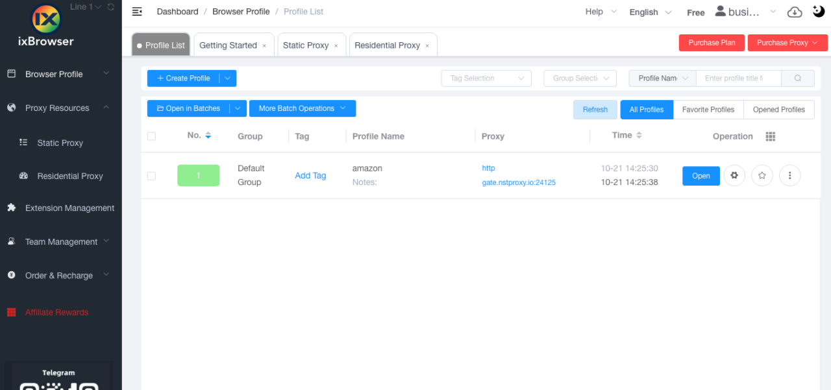Open the More Batch Operations dropdown
The image size is (831, 390).
click(x=302, y=108)
